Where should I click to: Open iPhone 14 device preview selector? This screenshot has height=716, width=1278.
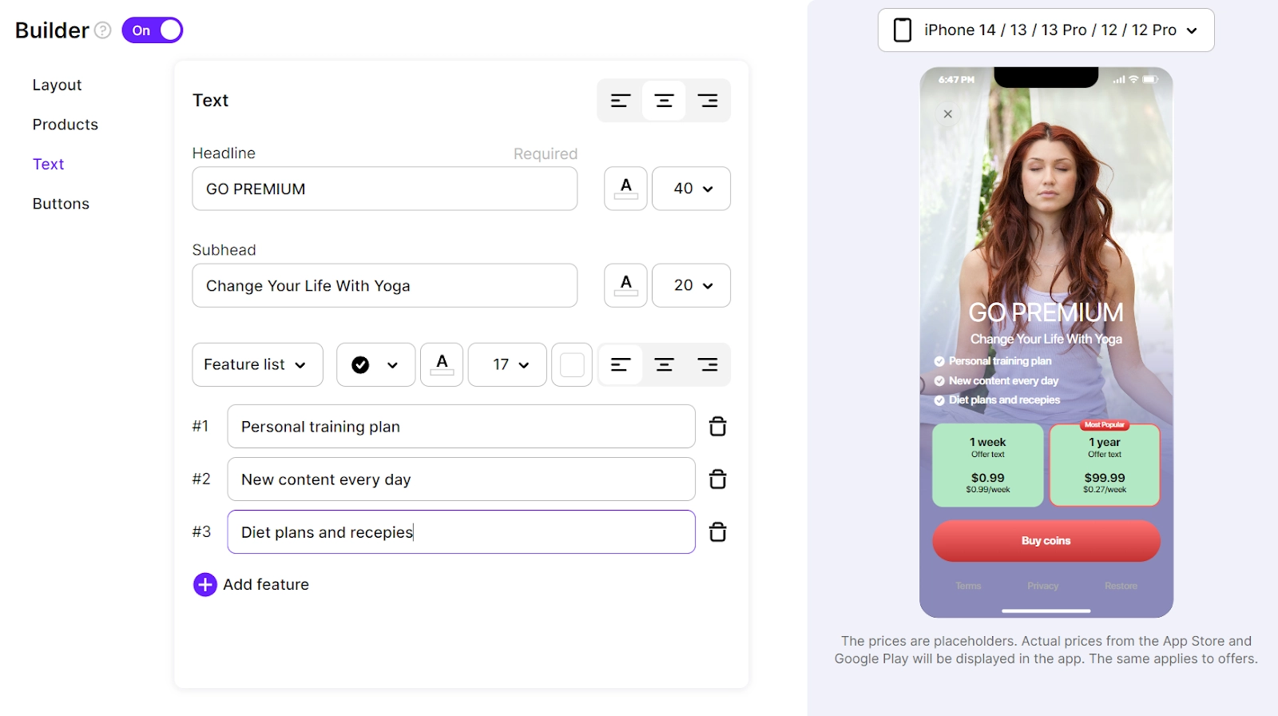(1046, 30)
